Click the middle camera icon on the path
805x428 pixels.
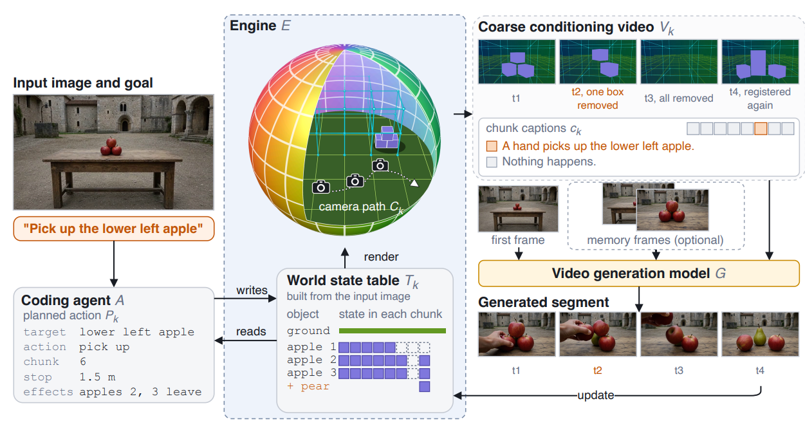[355, 181]
